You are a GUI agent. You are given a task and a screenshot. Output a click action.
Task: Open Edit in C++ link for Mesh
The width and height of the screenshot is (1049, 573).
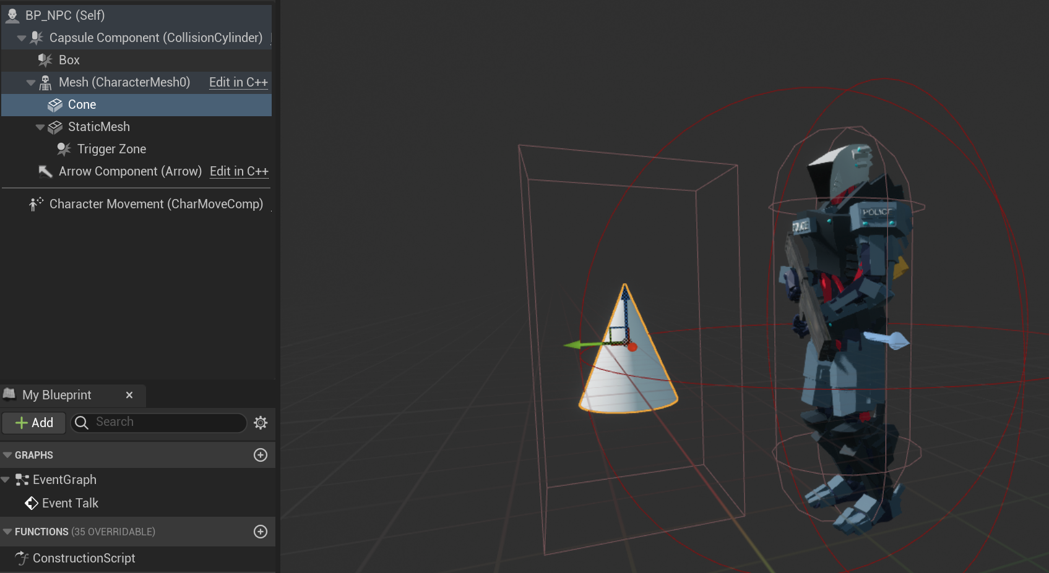[238, 82]
